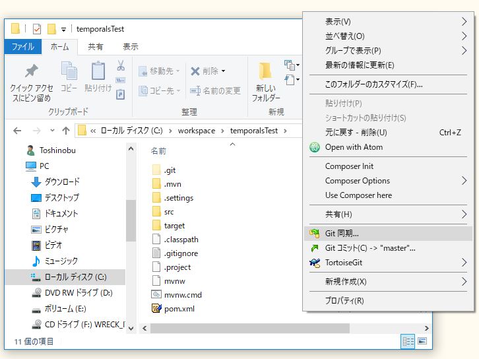Click the back navigation arrow
The height and width of the screenshot is (359, 479).
pyautogui.click(x=17, y=131)
